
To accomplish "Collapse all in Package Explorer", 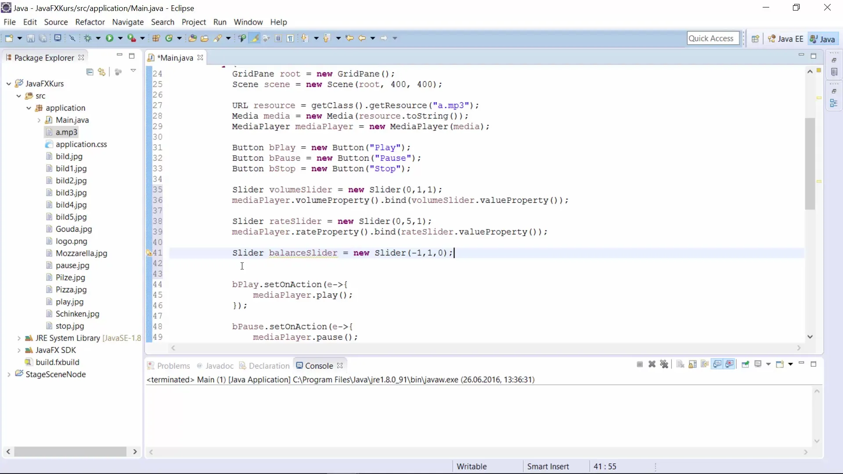I will [90, 72].
